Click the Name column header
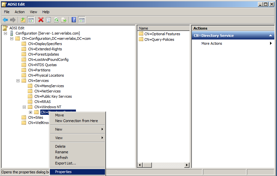Image resolution: width=277 pixels, height=176 pixels. point(163,28)
